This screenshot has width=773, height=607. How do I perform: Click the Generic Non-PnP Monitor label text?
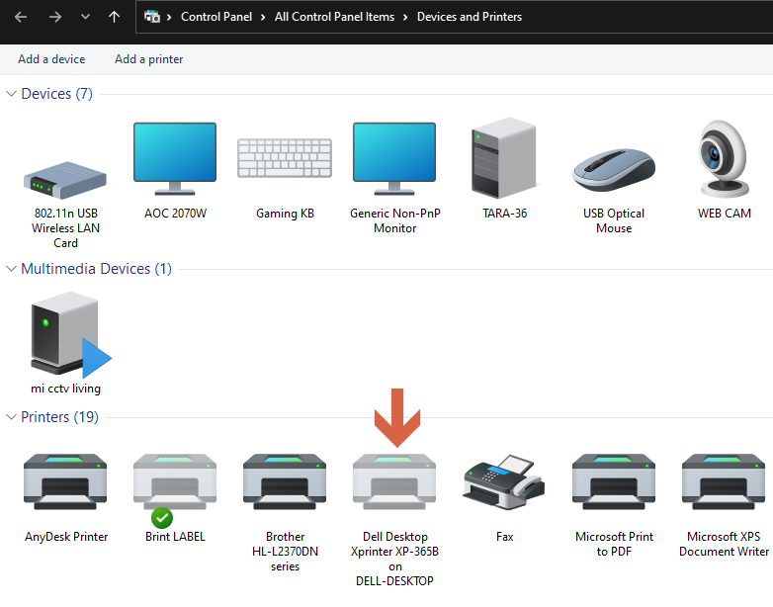click(394, 220)
